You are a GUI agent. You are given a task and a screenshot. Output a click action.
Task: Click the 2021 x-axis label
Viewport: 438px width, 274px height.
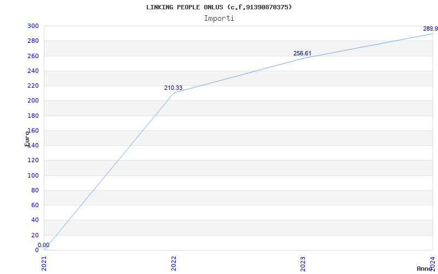(44, 264)
